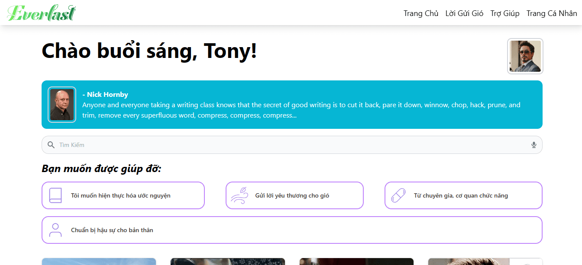
Task: Select "Tôi muốn hiện thực hóa ước nguyện"
Action: point(121,196)
